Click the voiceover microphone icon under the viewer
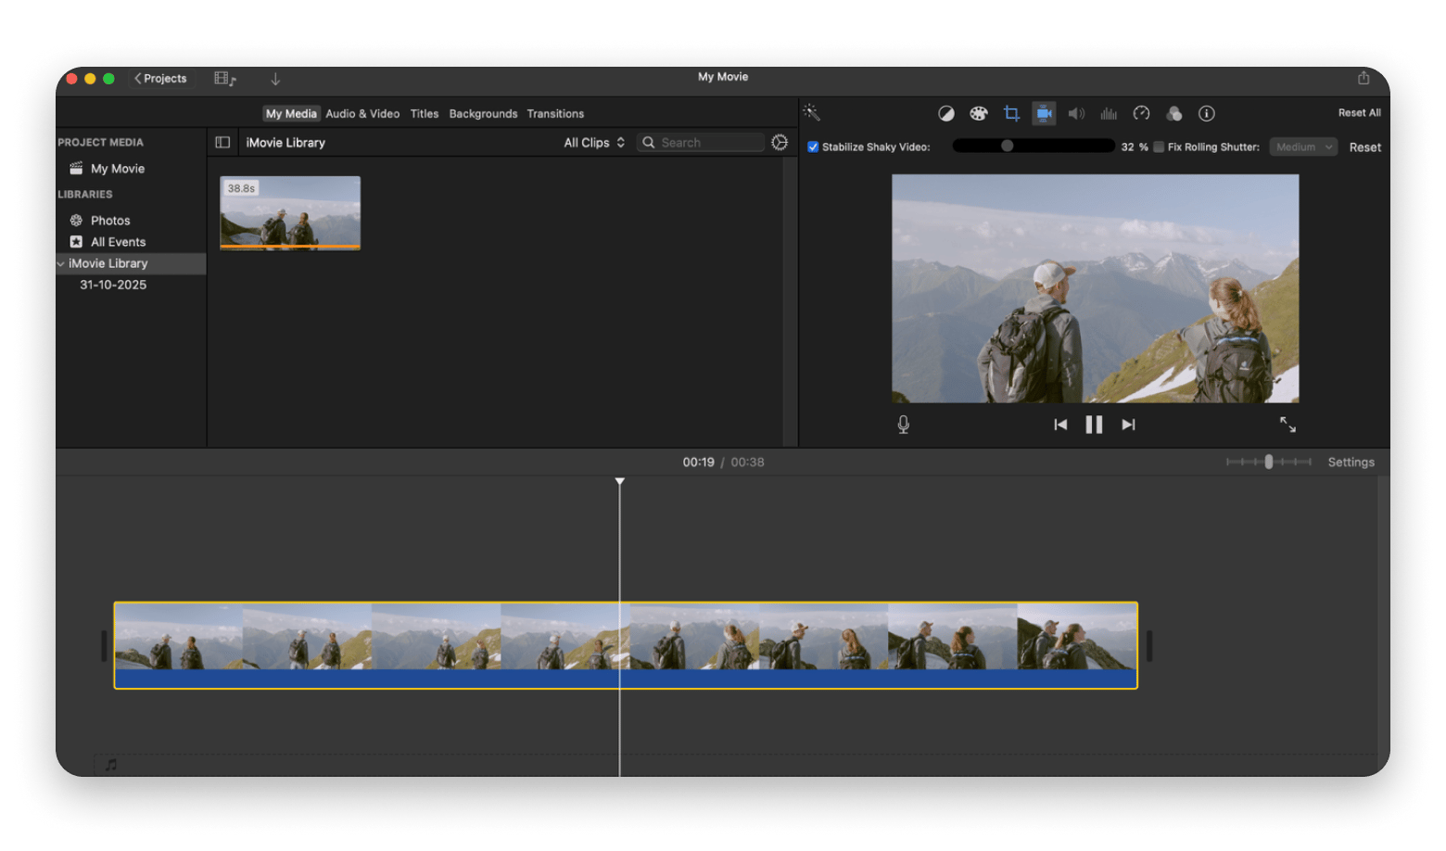The width and height of the screenshot is (1446, 851). click(903, 424)
